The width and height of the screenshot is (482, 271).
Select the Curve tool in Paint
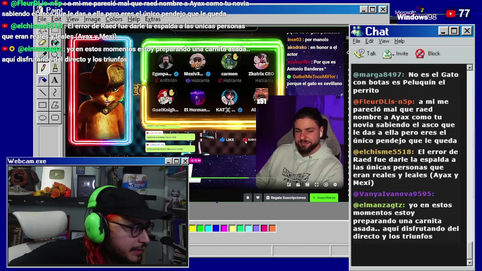click(x=55, y=93)
